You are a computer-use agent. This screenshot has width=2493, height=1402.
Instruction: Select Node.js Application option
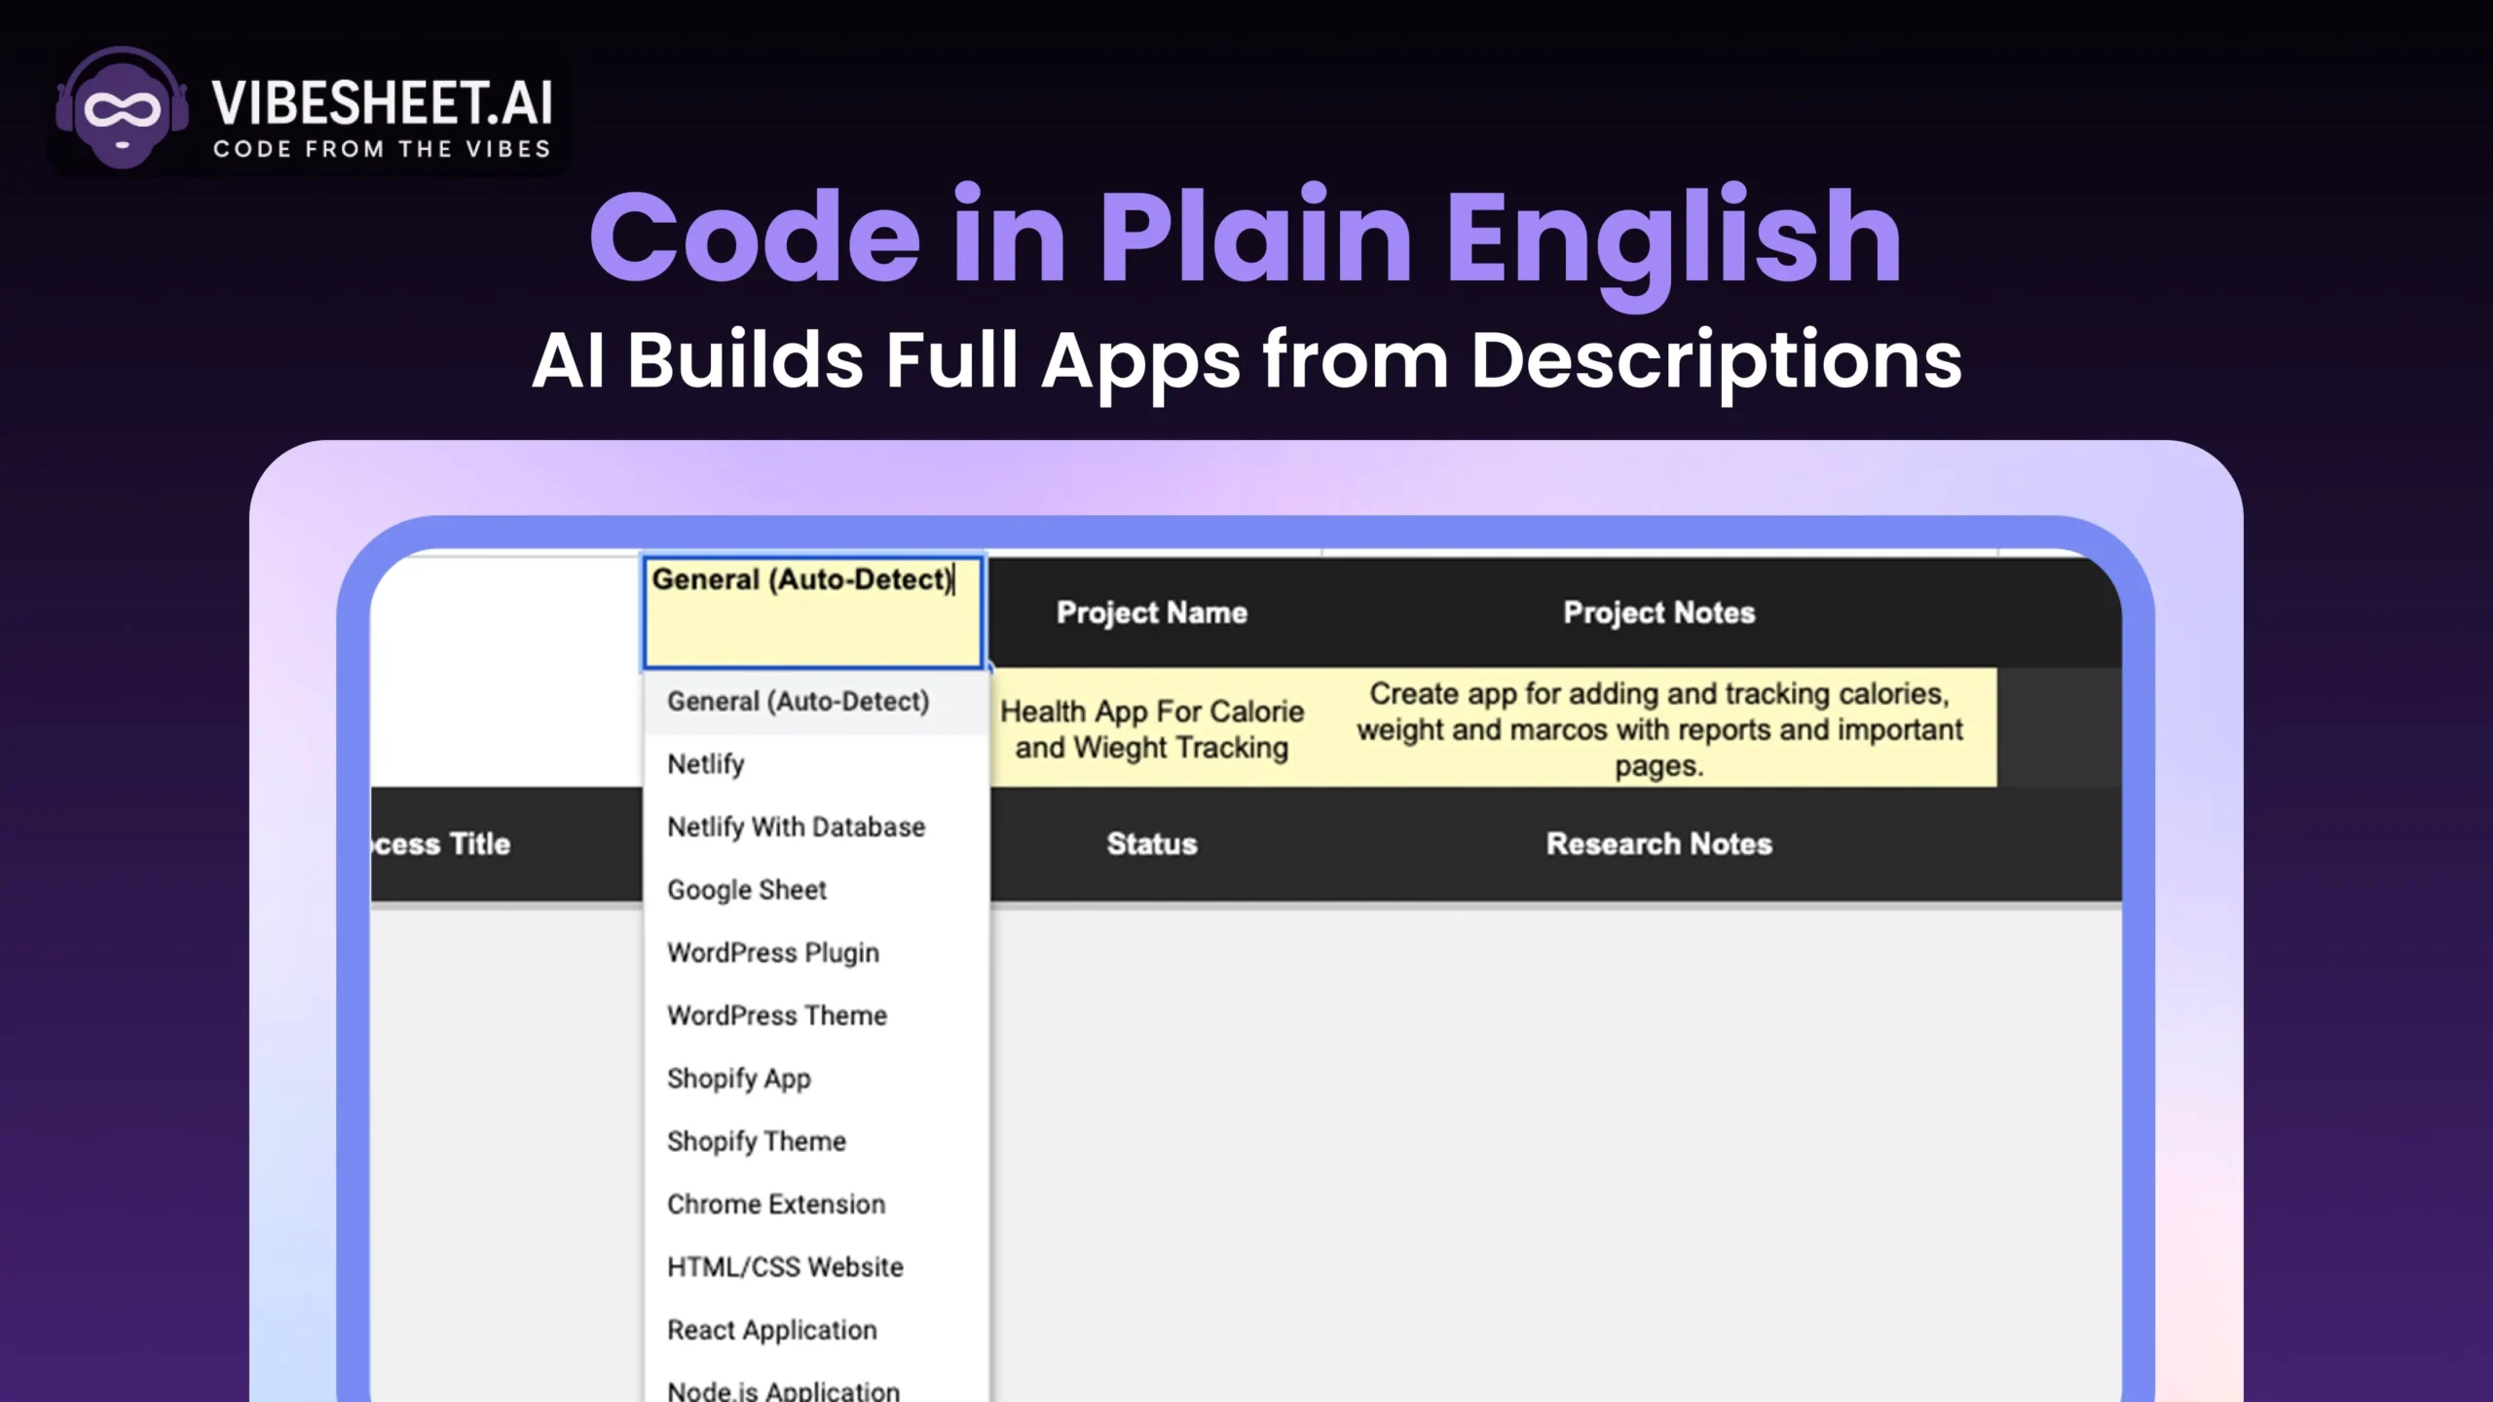[x=783, y=1390]
